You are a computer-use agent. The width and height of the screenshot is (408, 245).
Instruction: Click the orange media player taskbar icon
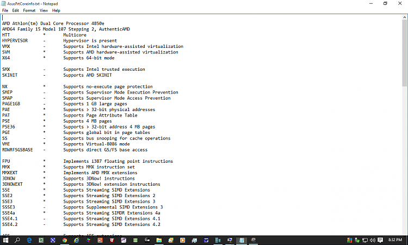182,240
